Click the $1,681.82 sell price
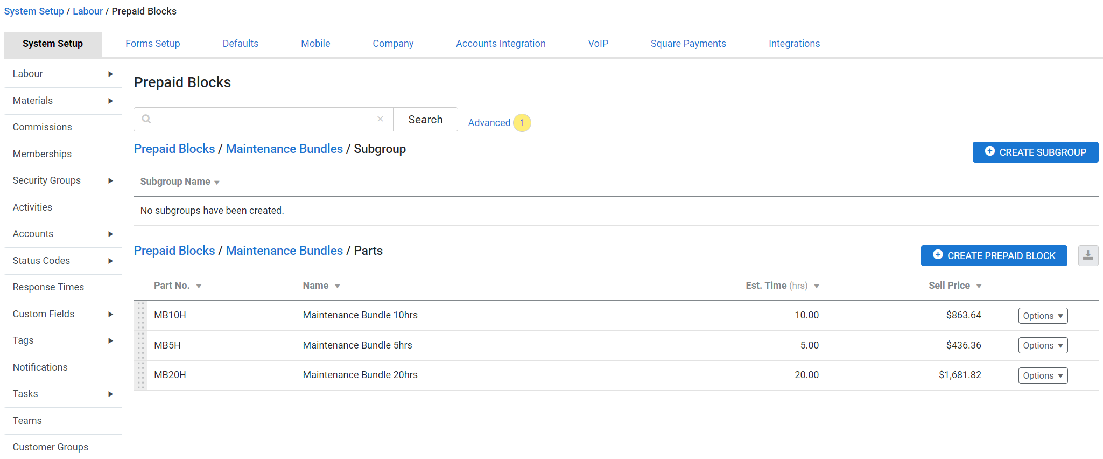The height and width of the screenshot is (459, 1103). coord(960,375)
